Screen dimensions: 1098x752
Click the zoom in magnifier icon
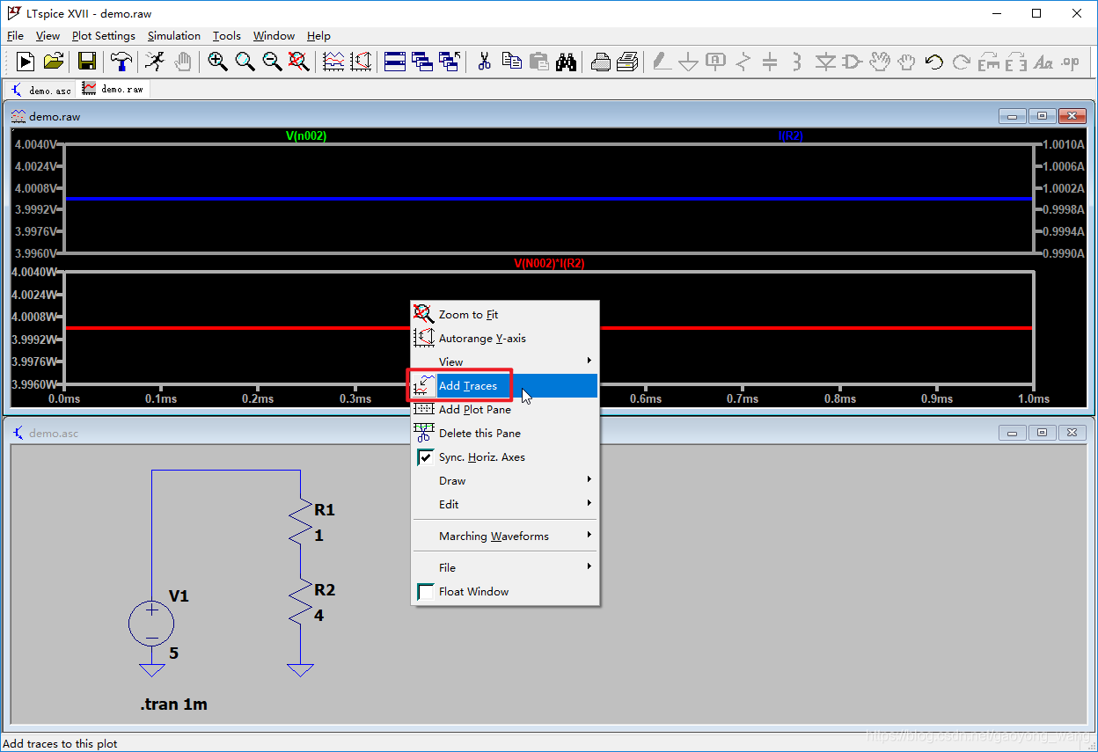(x=217, y=62)
